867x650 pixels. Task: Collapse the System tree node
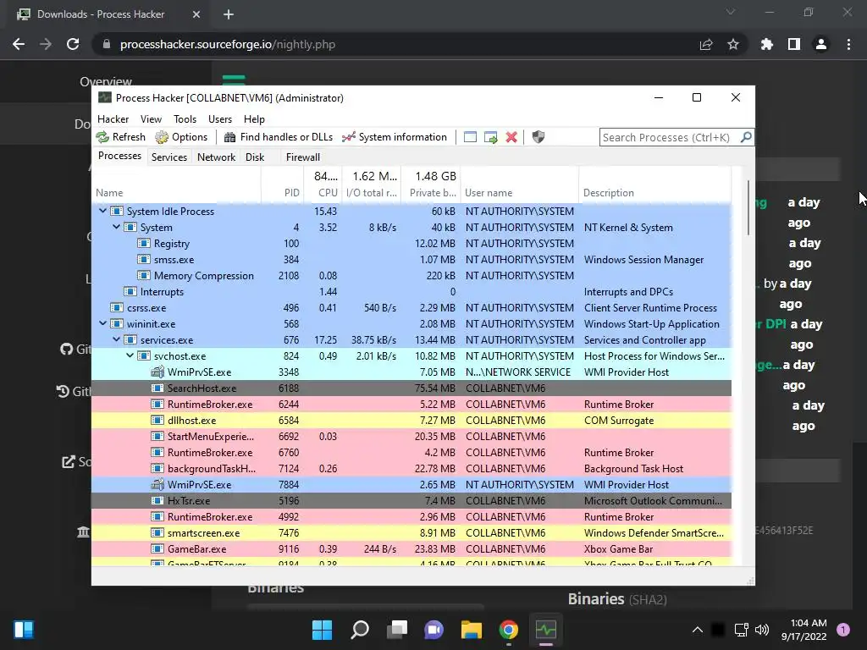pyautogui.click(x=116, y=227)
